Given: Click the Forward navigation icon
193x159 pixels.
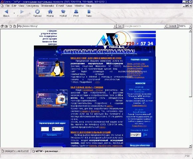Looking at the screenshot, I should 22,13.
